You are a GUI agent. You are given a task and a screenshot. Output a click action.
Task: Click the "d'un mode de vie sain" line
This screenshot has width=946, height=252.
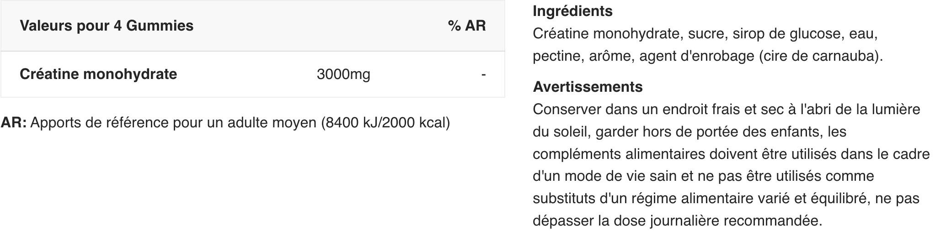(703, 176)
